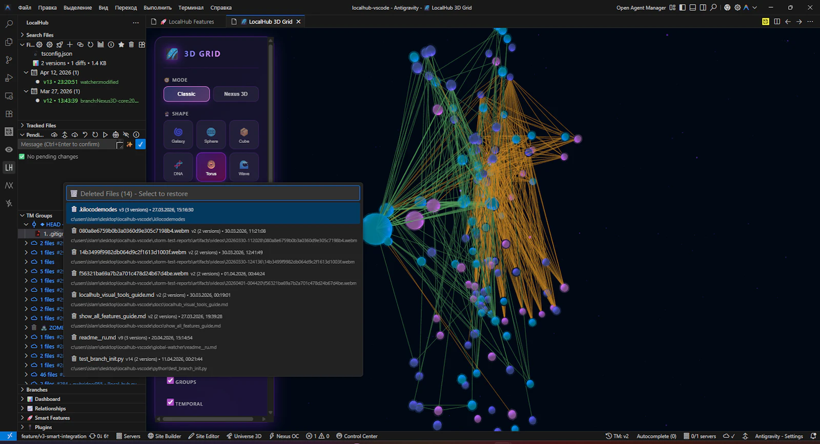Click undo arrow icon in Pending toolbar
The height and width of the screenshot is (444, 820).
[x=85, y=135]
